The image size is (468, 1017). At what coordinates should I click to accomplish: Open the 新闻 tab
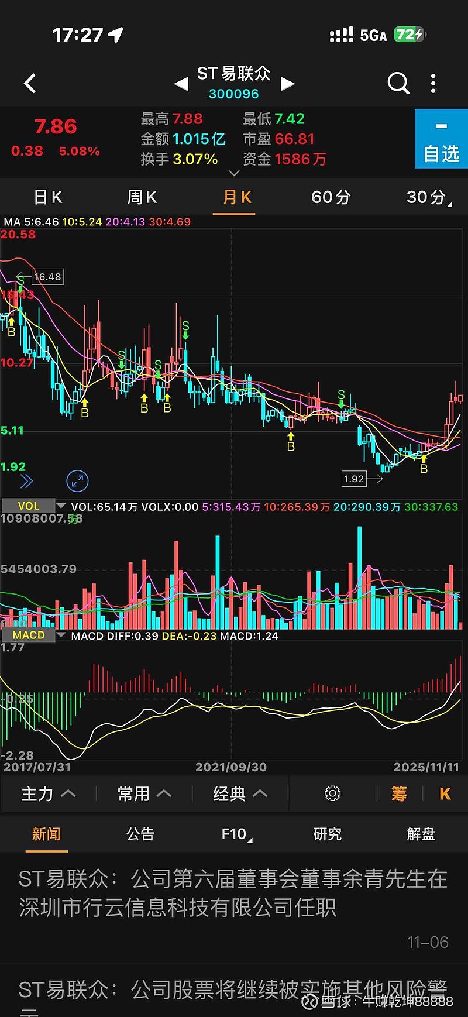click(x=46, y=834)
